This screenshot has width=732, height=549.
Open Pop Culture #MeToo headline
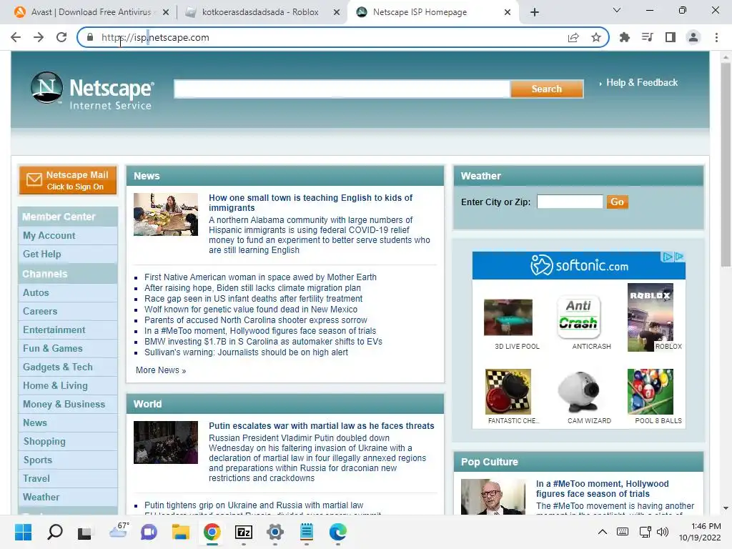[602, 489]
